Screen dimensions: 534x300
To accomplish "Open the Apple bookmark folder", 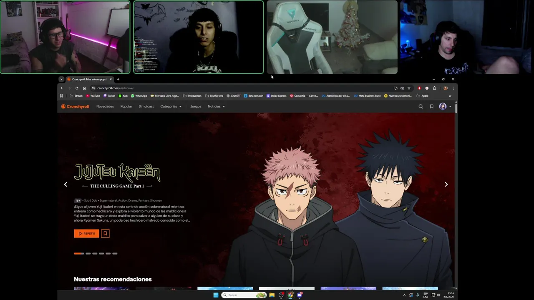I will coord(422,96).
